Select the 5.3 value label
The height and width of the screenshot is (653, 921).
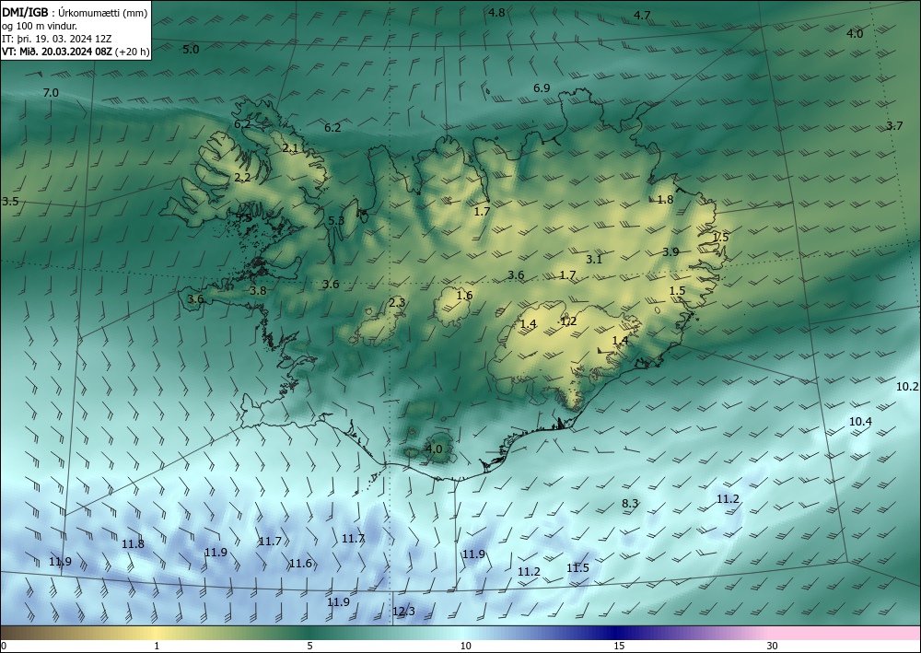coord(336,221)
